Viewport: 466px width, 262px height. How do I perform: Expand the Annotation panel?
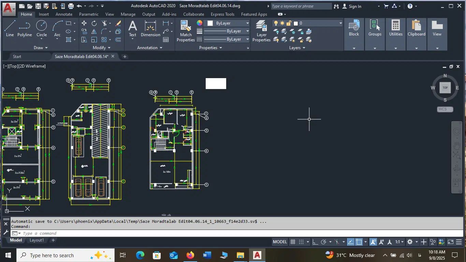[x=150, y=48]
